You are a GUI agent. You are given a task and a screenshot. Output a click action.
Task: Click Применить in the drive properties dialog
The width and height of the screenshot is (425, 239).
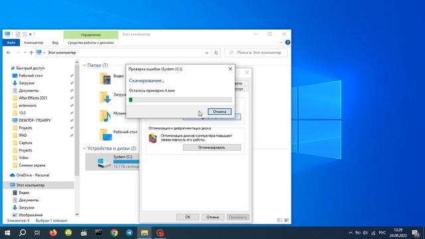[238, 217]
